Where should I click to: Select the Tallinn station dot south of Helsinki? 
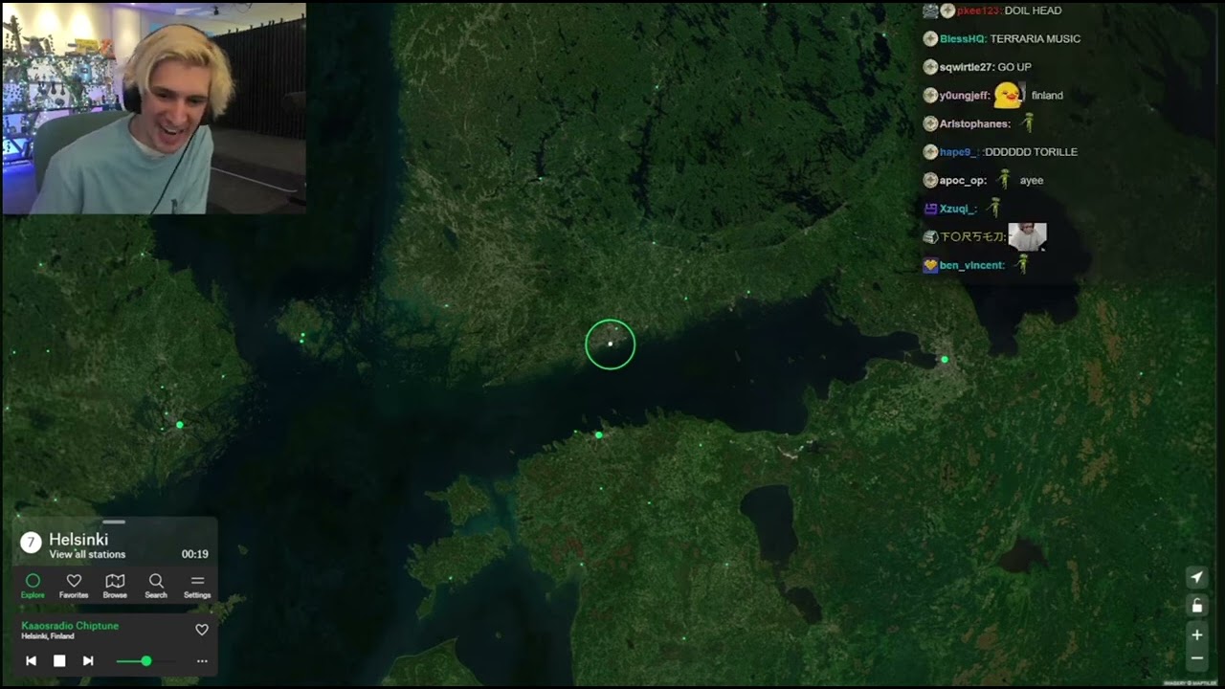point(599,435)
